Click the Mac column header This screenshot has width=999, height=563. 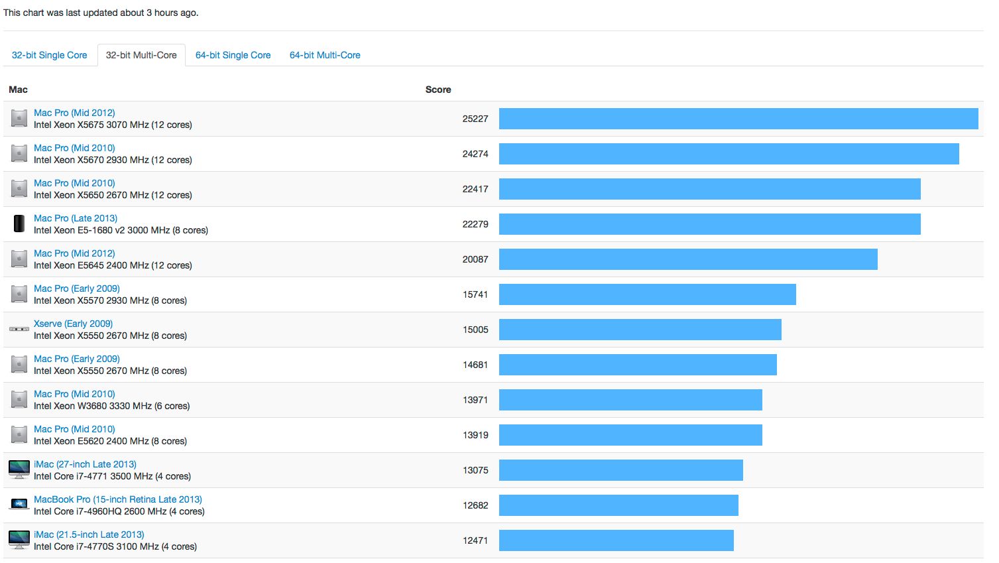point(18,90)
